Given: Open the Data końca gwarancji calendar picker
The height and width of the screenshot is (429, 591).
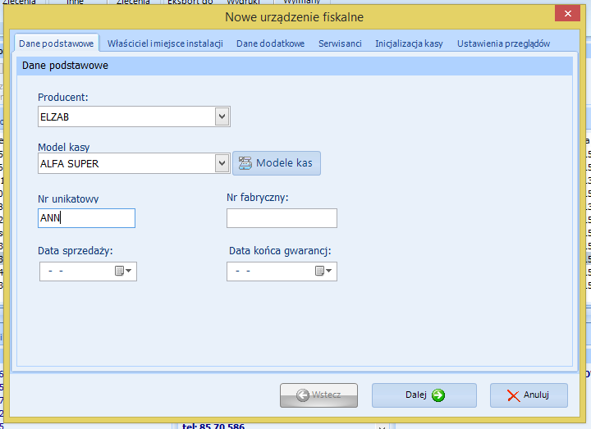Looking at the screenshot, I should click(x=323, y=271).
